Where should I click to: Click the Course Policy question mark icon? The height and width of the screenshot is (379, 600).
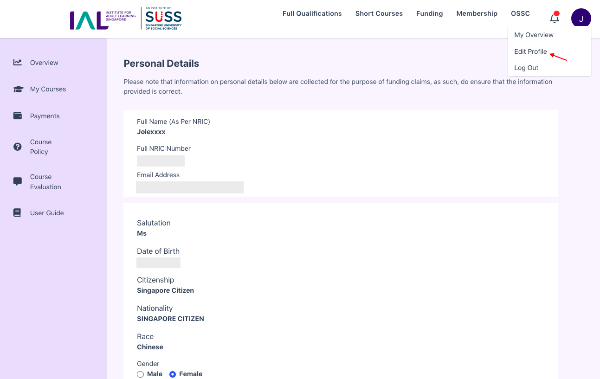(18, 147)
